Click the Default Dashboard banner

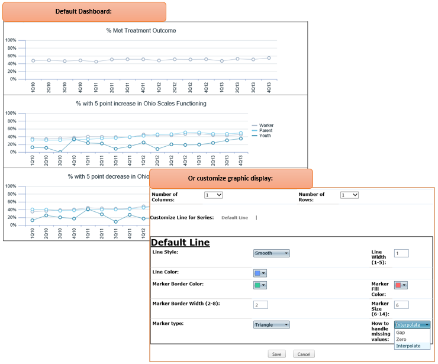pos(84,11)
